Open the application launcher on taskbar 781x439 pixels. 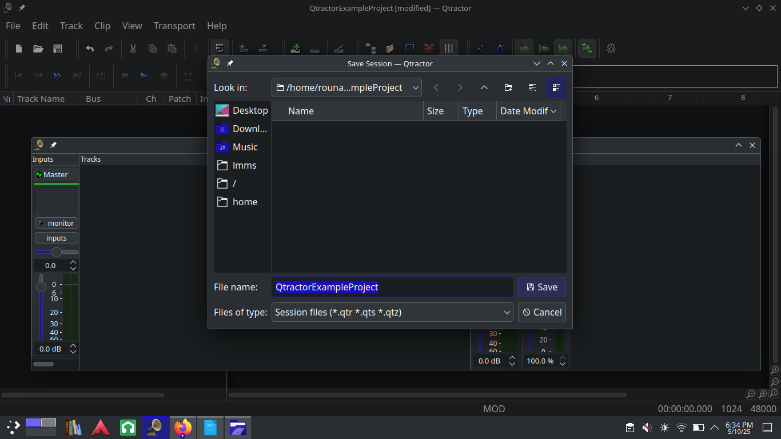tap(13, 427)
